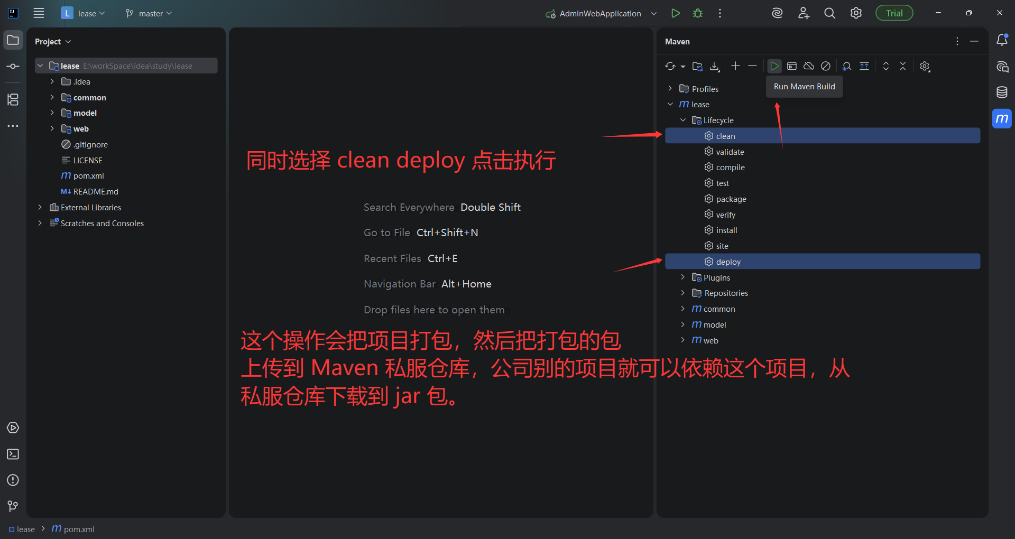Collapse all nodes in the Maven tree

pos(903,66)
